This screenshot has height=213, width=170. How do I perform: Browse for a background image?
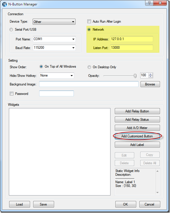(x=150, y=84)
